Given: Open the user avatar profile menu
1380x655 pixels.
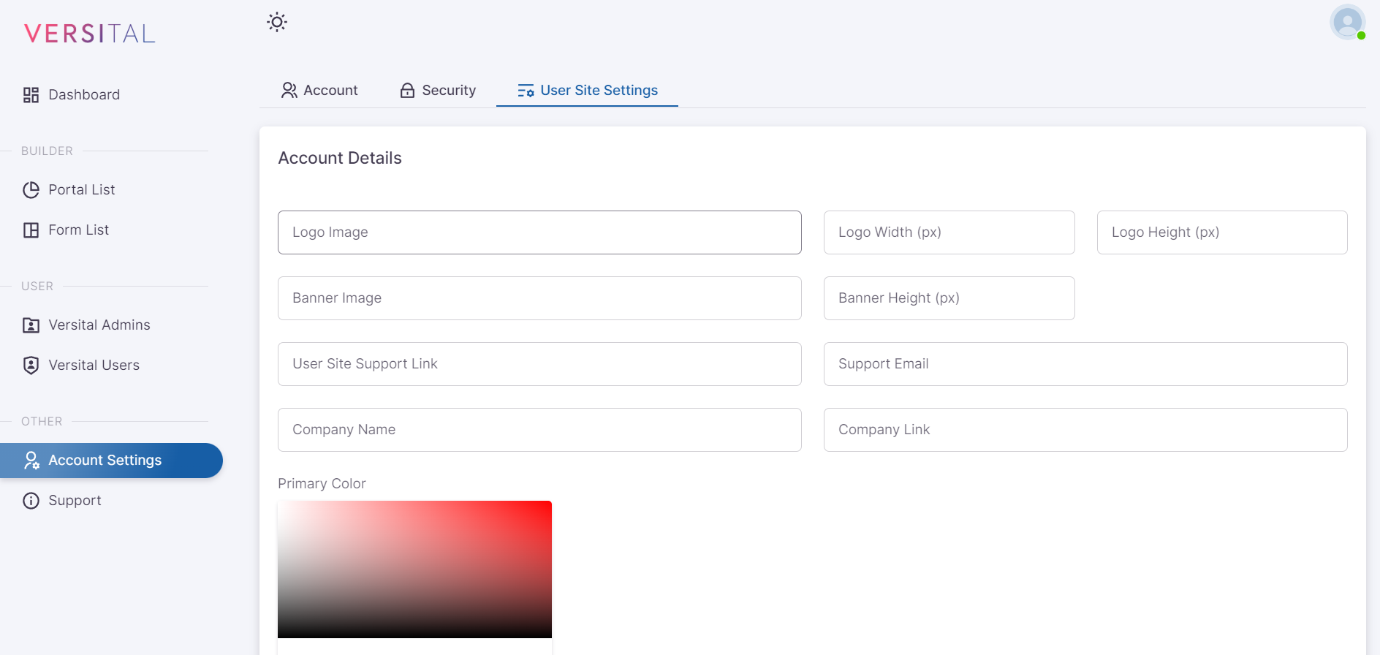Looking at the screenshot, I should (1347, 22).
